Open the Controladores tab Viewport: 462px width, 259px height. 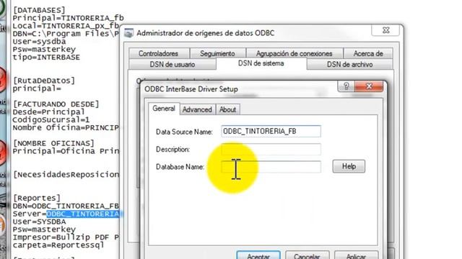[x=159, y=53]
